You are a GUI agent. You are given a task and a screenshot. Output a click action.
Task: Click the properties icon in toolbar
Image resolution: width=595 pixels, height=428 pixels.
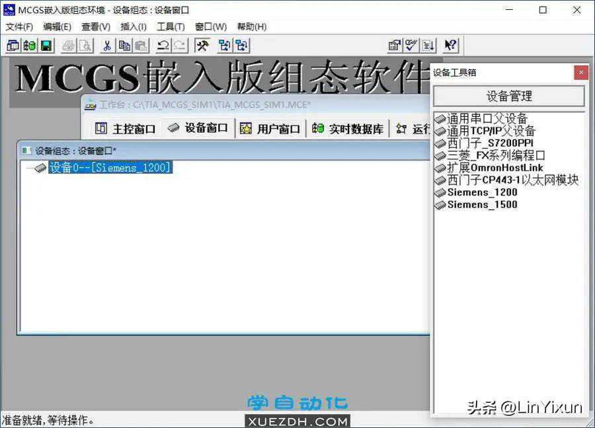coord(395,46)
